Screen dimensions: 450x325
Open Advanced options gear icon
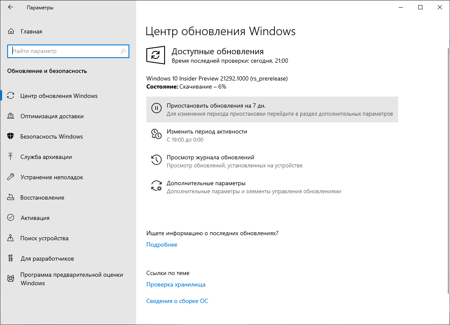(157, 186)
